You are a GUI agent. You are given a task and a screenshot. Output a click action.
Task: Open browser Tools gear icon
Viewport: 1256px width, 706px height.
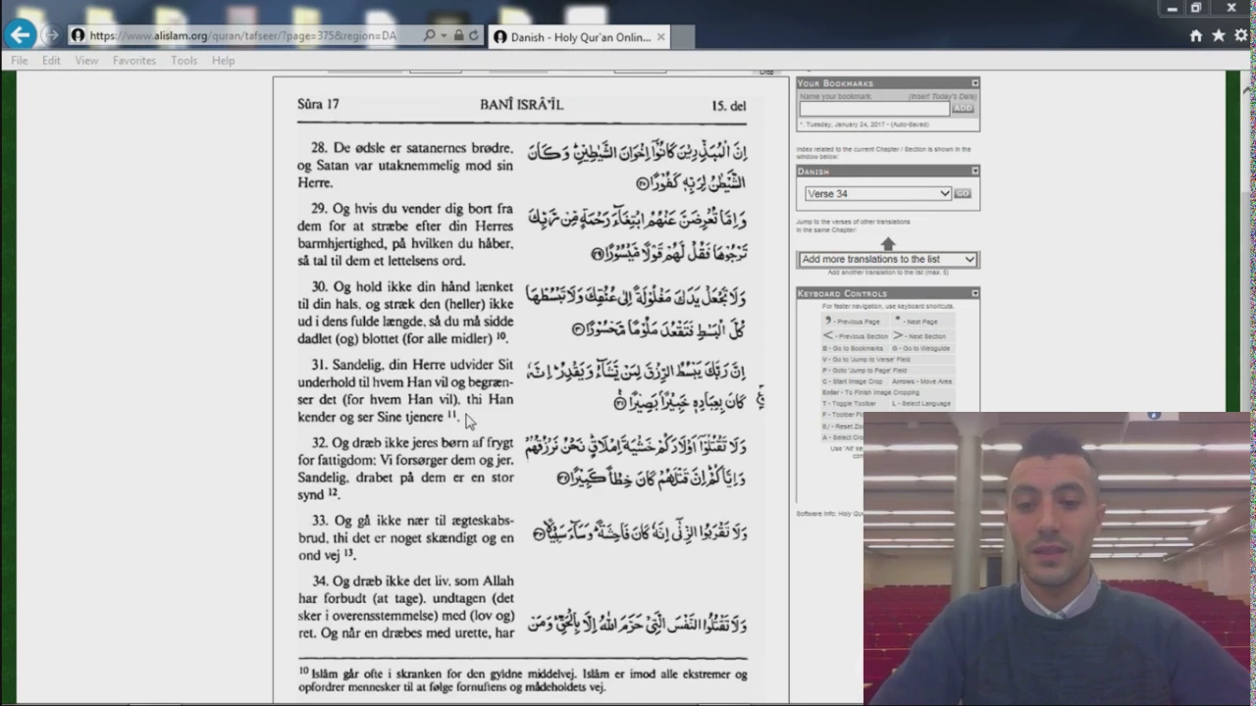pyautogui.click(x=1240, y=35)
